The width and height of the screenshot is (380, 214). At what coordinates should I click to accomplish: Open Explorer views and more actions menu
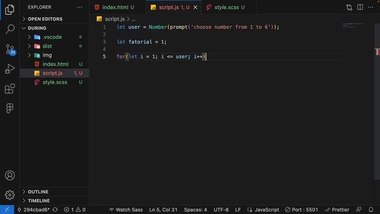(x=80, y=7)
